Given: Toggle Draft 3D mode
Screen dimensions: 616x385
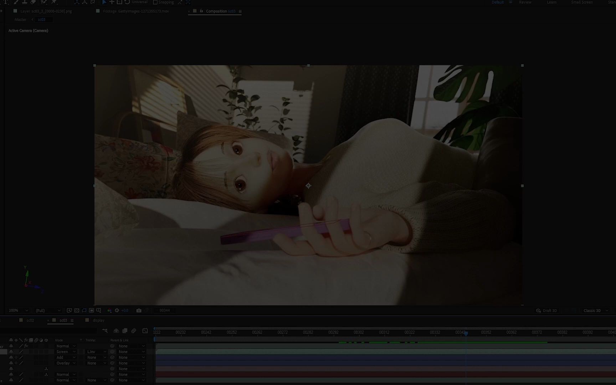Looking at the screenshot, I should click(x=548, y=310).
